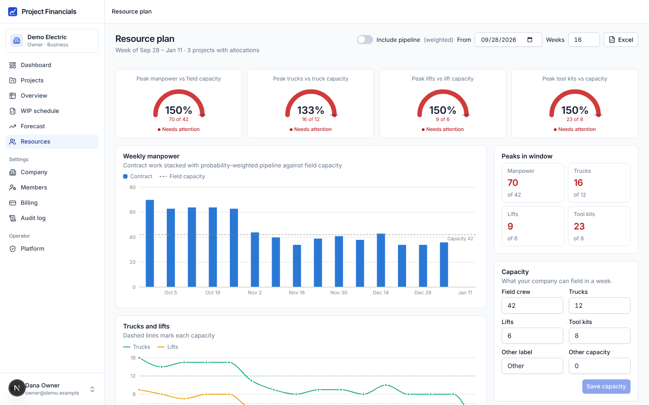
Task: Click the owner@demo.example email text
Action: [x=52, y=393]
